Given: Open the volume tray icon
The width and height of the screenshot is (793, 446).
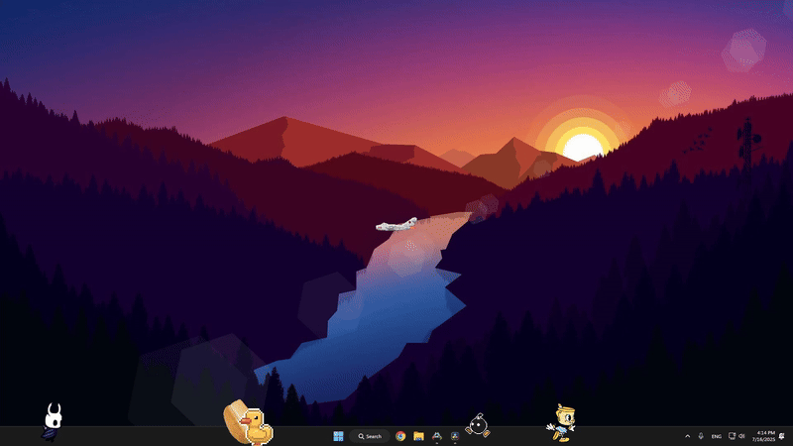Looking at the screenshot, I should click(x=741, y=436).
